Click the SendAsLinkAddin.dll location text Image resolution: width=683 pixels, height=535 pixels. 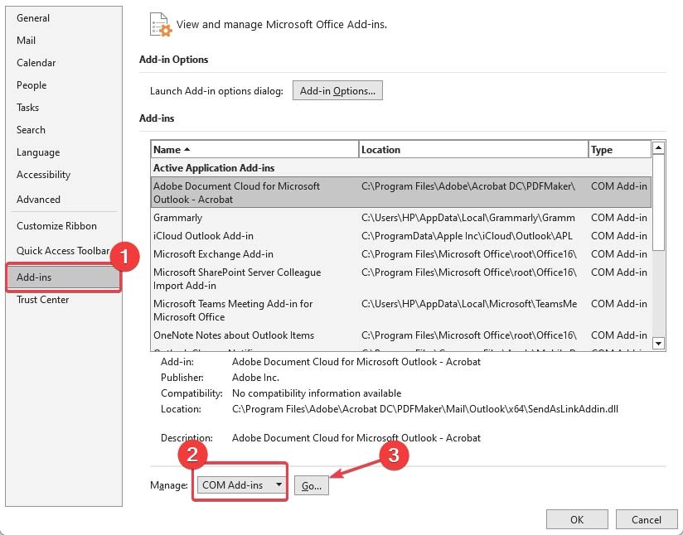point(424,409)
